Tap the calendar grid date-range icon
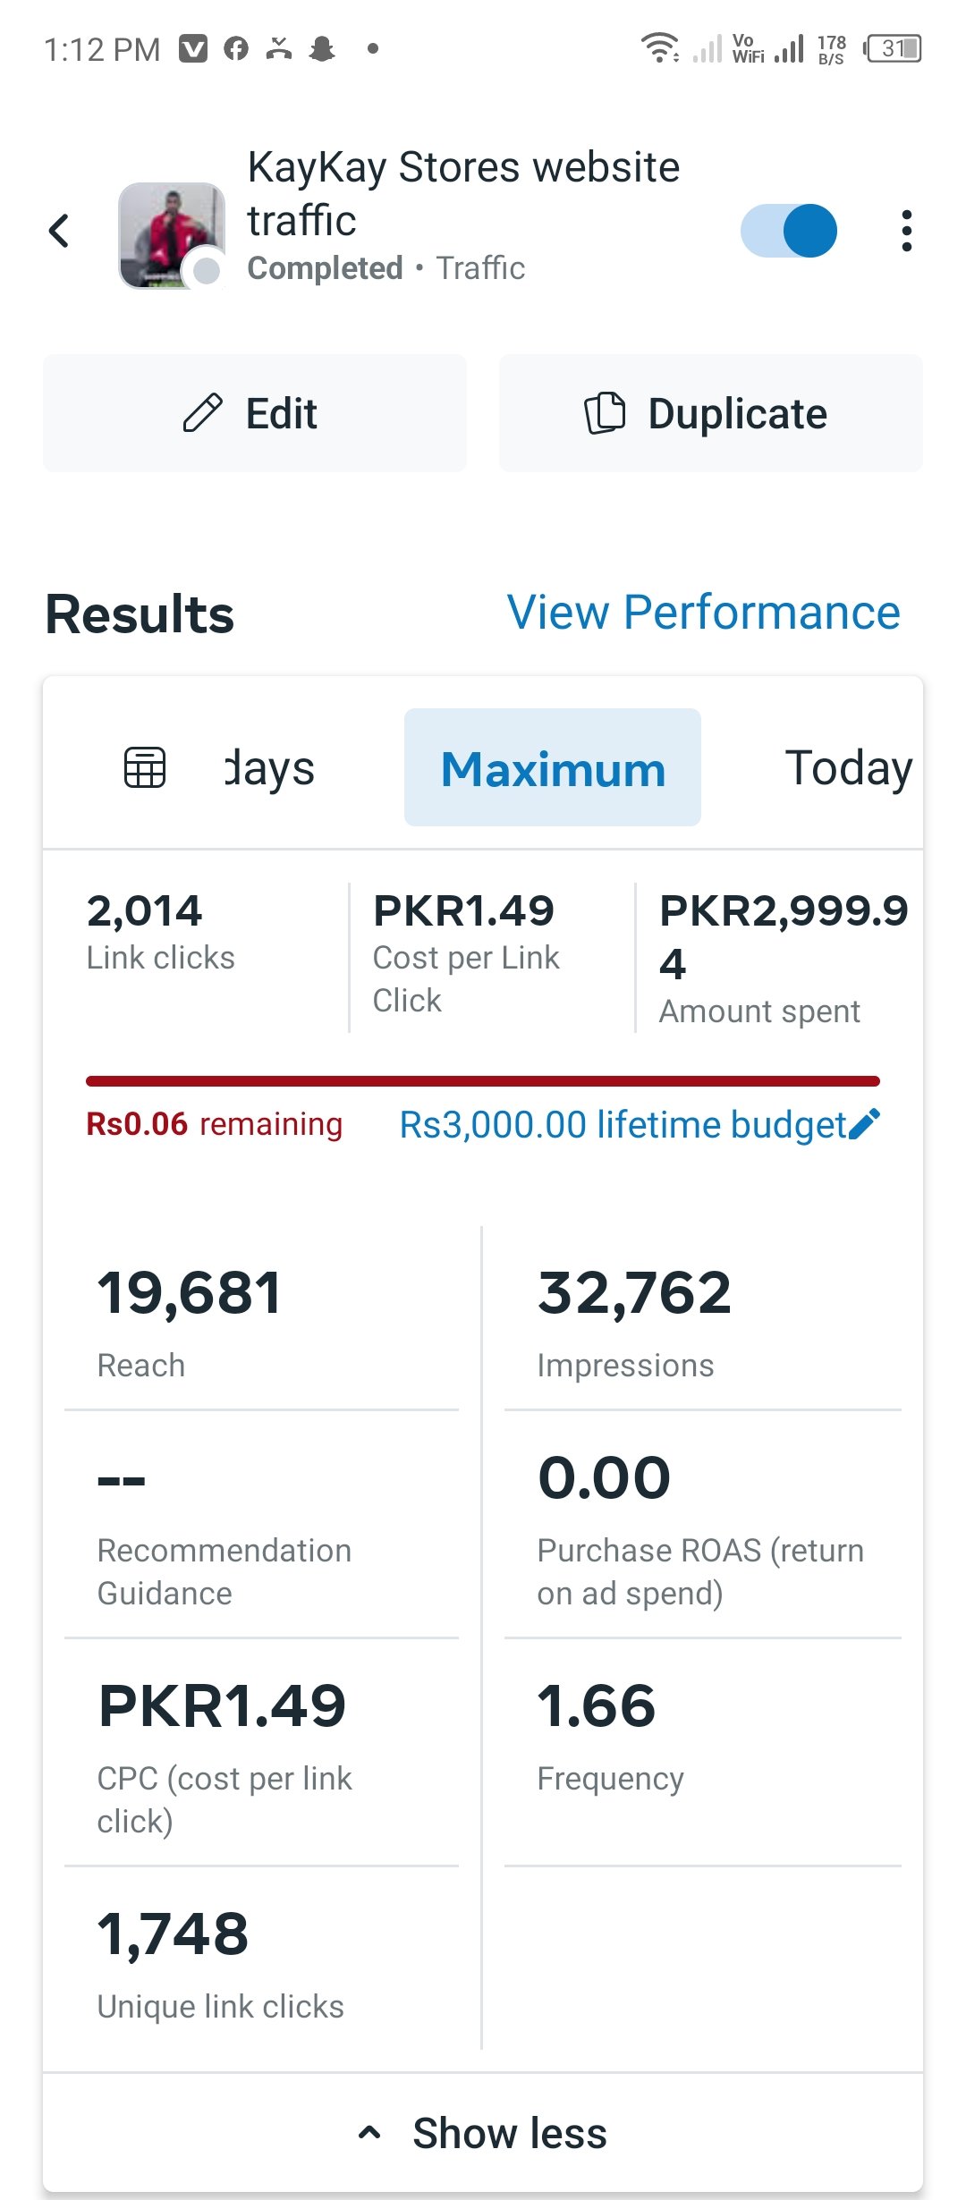The image size is (966, 2200). (x=145, y=767)
